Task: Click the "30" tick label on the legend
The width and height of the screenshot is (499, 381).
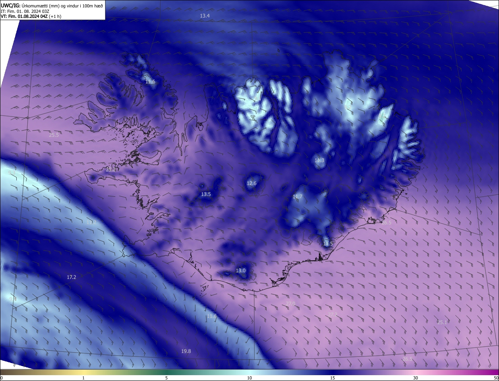Action: coord(416,378)
